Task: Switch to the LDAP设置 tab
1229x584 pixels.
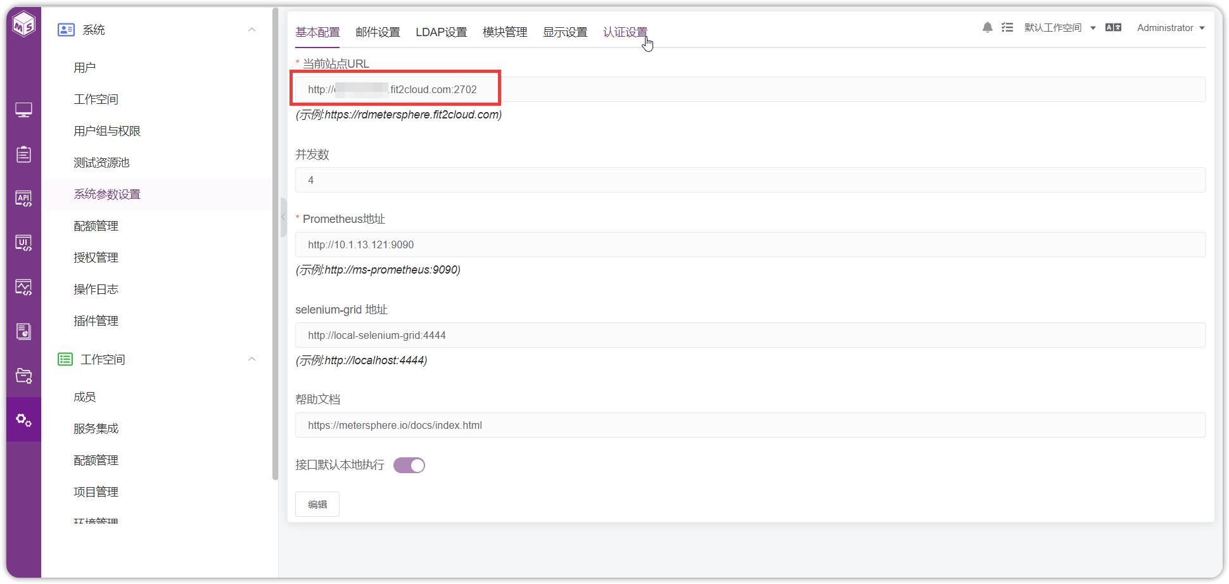Action: click(442, 32)
